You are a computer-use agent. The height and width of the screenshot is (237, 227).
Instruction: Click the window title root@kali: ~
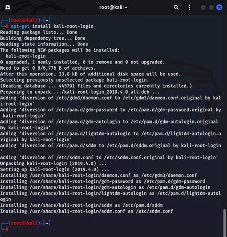coord(113,7)
